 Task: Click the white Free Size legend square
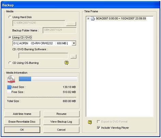[x=9, y=92]
